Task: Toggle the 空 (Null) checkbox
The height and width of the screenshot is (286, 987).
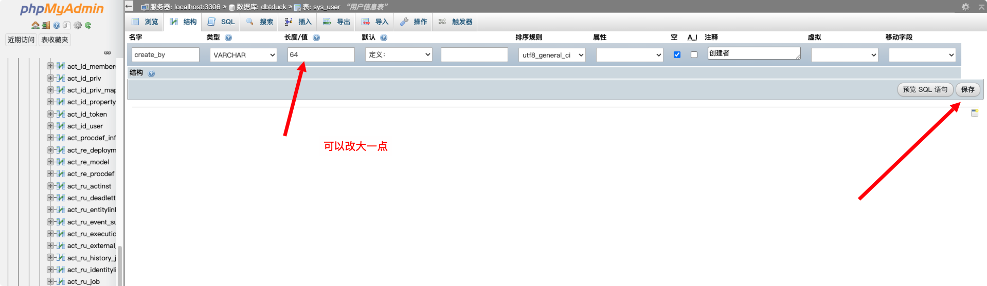Action: pyautogui.click(x=677, y=54)
